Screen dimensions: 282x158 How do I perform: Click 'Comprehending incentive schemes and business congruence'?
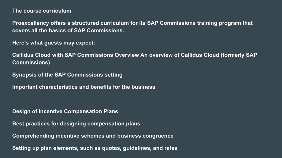pyautogui.click(x=93, y=136)
